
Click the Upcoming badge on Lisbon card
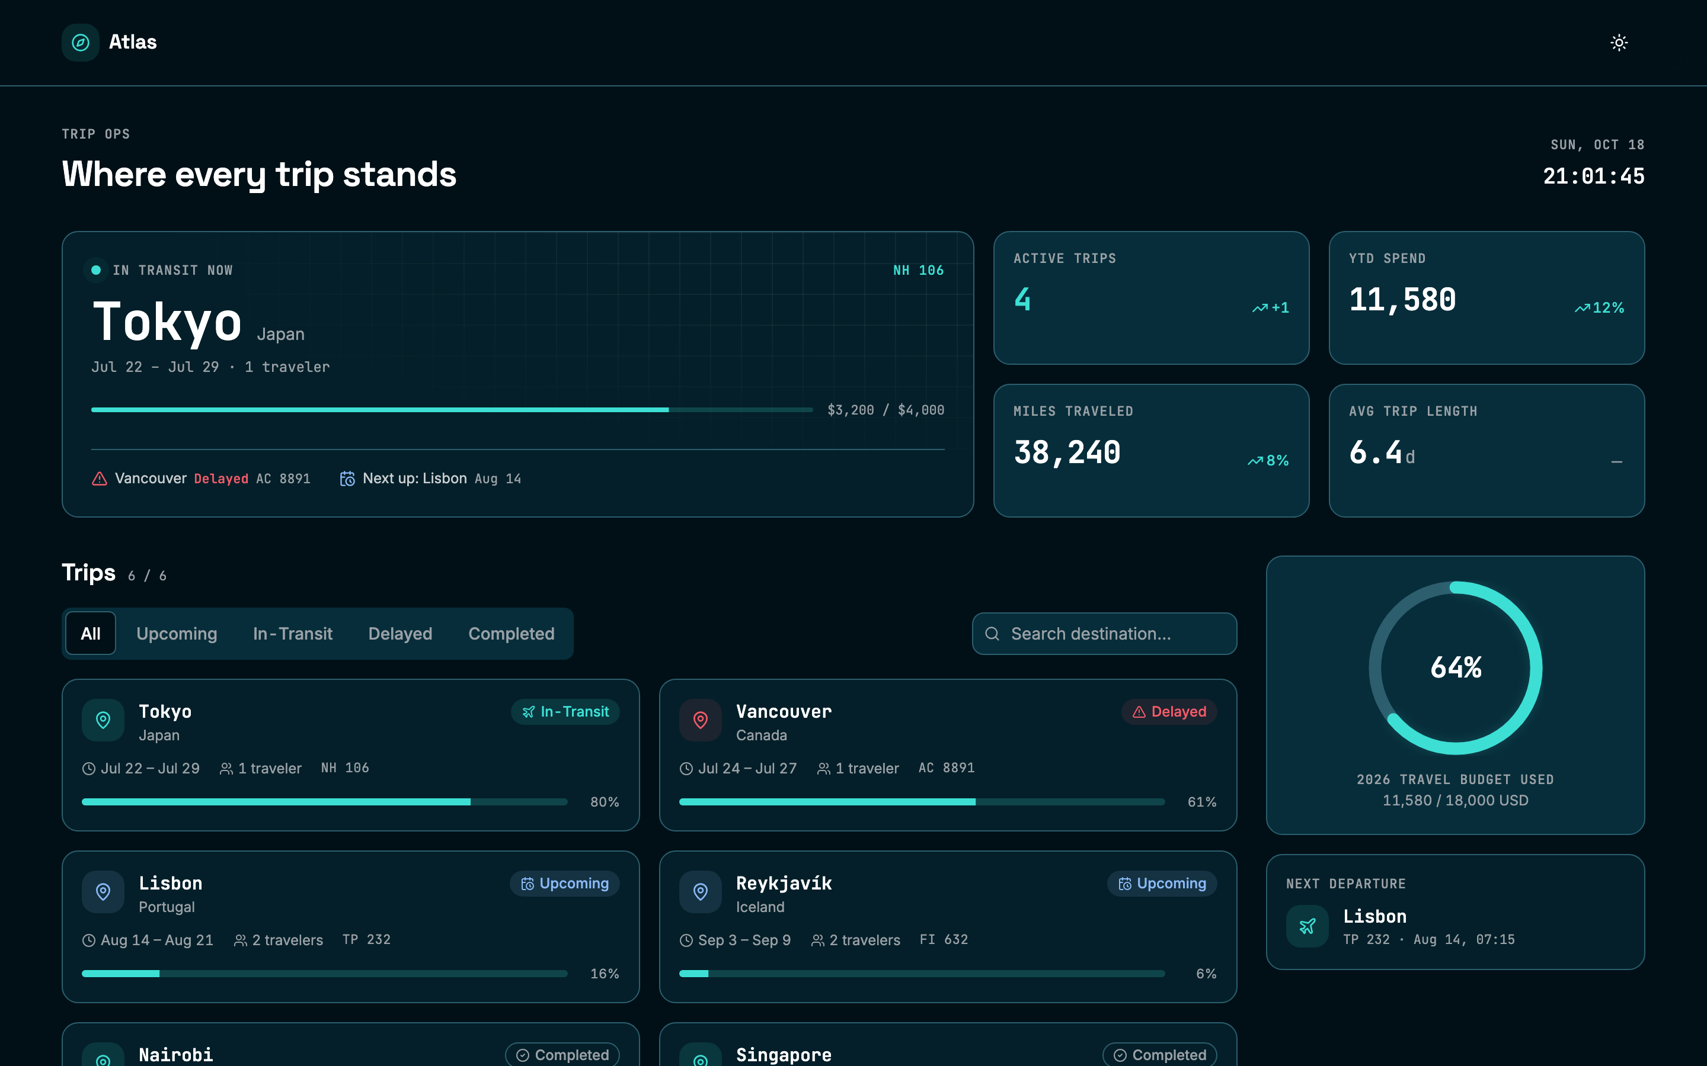(564, 884)
